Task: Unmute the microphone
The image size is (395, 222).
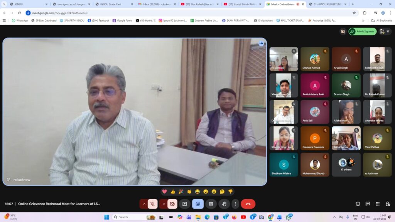Action: tap(153, 204)
